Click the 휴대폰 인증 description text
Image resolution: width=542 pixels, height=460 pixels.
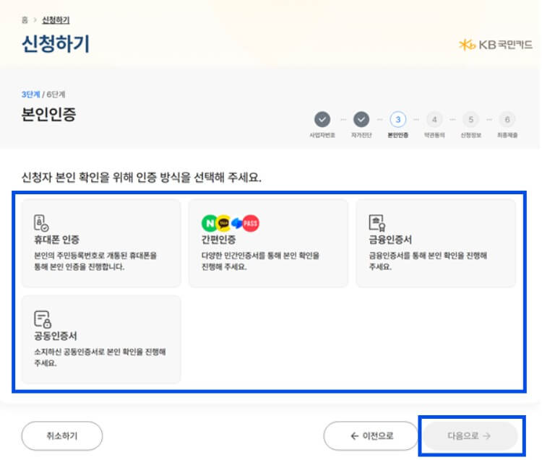(x=95, y=261)
